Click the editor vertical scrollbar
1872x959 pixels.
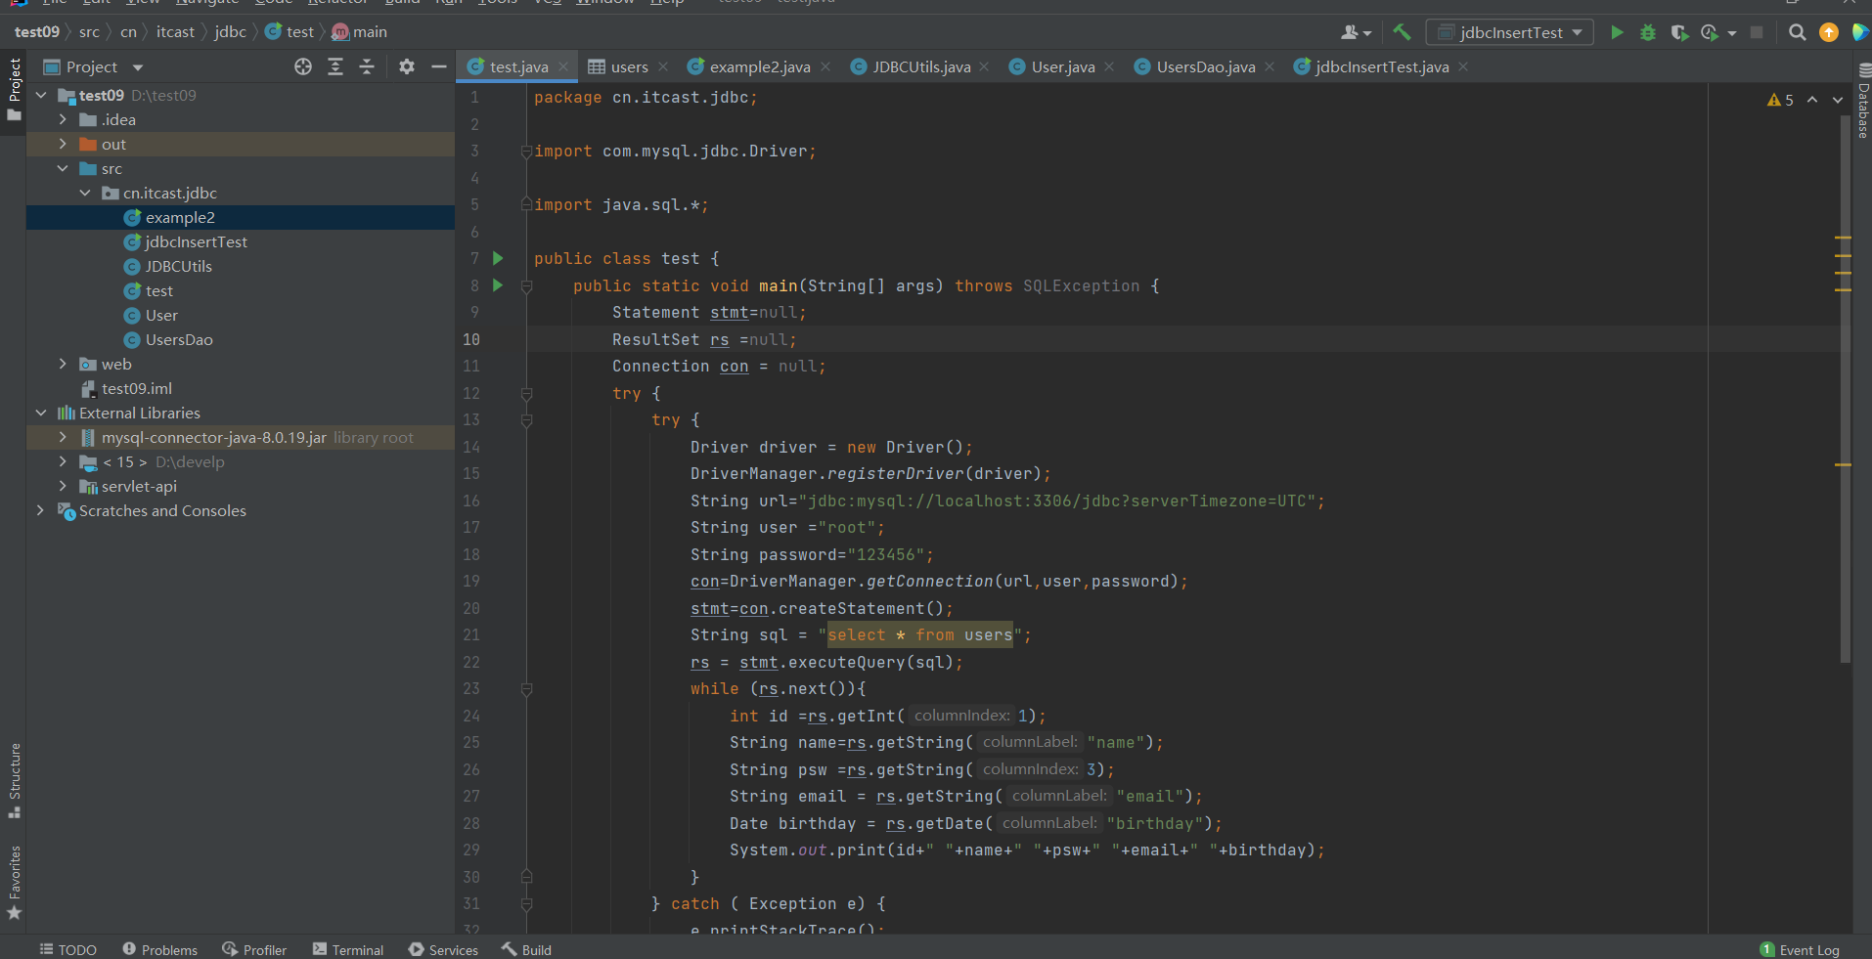[x=1846, y=391]
